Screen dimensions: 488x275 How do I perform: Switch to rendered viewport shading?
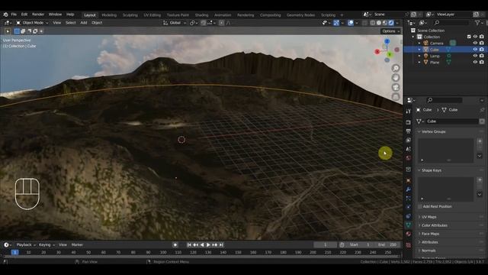coord(391,23)
